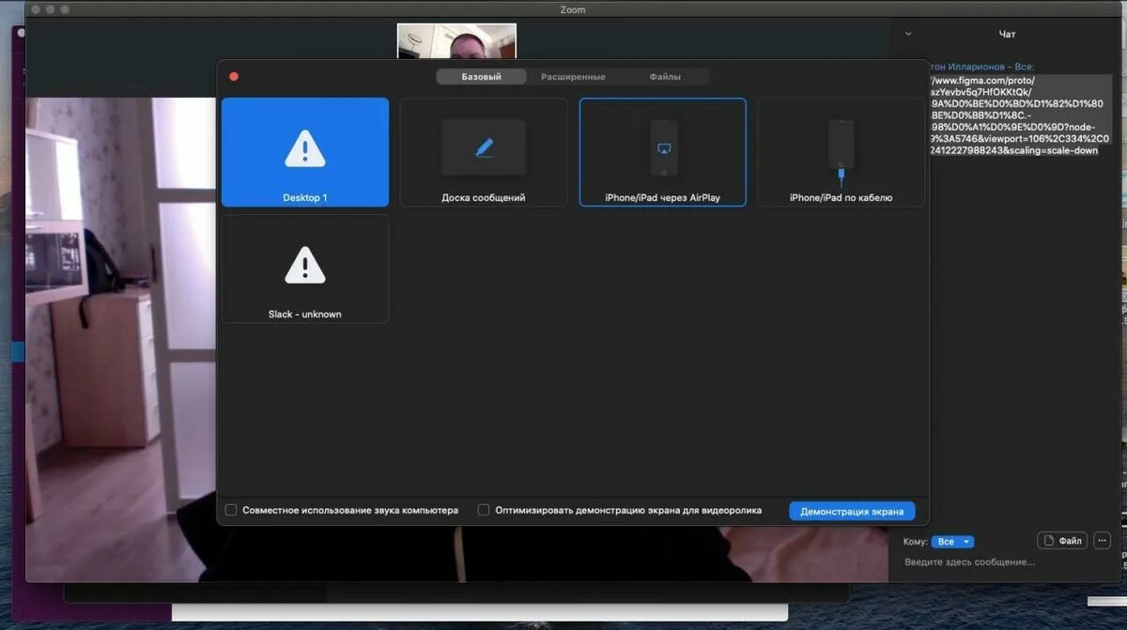The image size is (1127, 630).
Task: Select the Desktop 1 screen share option
Action: tap(305, 152)
